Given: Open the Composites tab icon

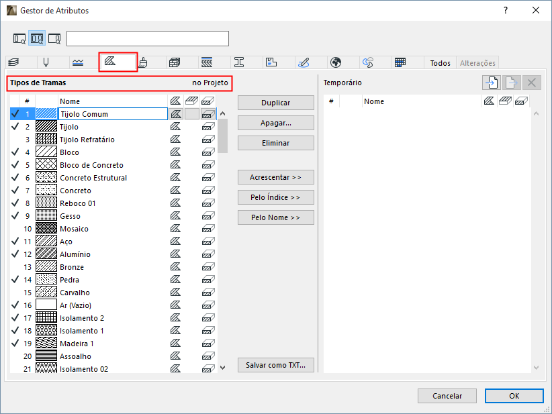Looking at the screenshot, I should point(207,62).
